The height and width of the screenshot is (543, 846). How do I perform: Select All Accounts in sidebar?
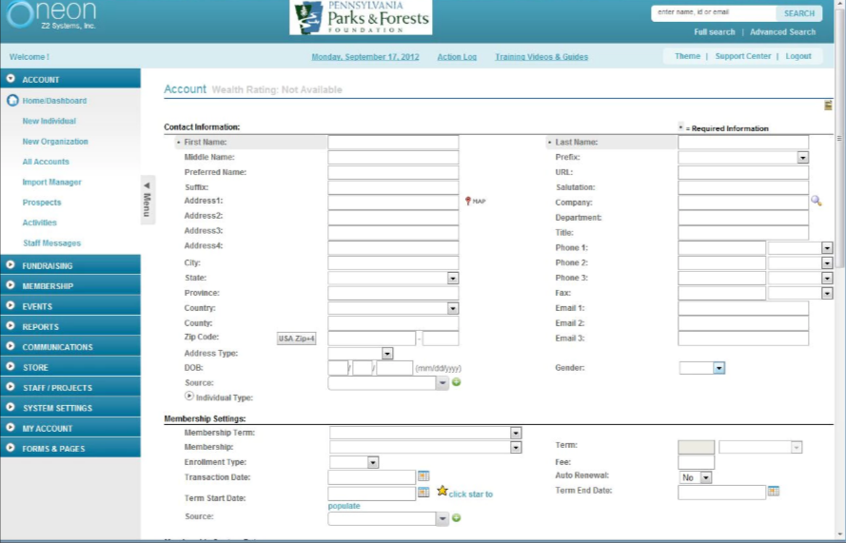pyautogui.click(x=46, y=162)
